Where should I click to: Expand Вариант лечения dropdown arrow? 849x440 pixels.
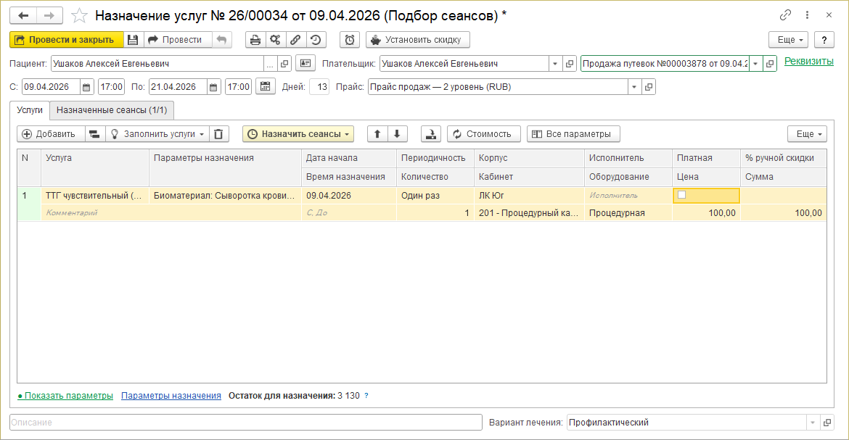point(813,423)
